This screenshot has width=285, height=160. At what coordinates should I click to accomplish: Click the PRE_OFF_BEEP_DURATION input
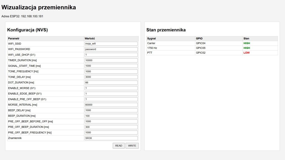(111, 127)
